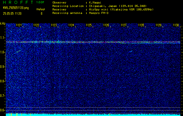Click the 1121 time axis label
Image resolution: width=183 pixels, height=116 pixels.
click(x=19, y=25)
